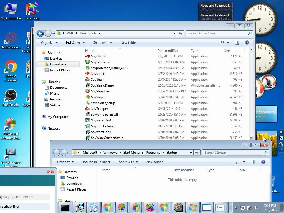Screen dimensions: 284x213
Task: Open the Easy Scan desktop shortcut
Action: tap(32, 11)
